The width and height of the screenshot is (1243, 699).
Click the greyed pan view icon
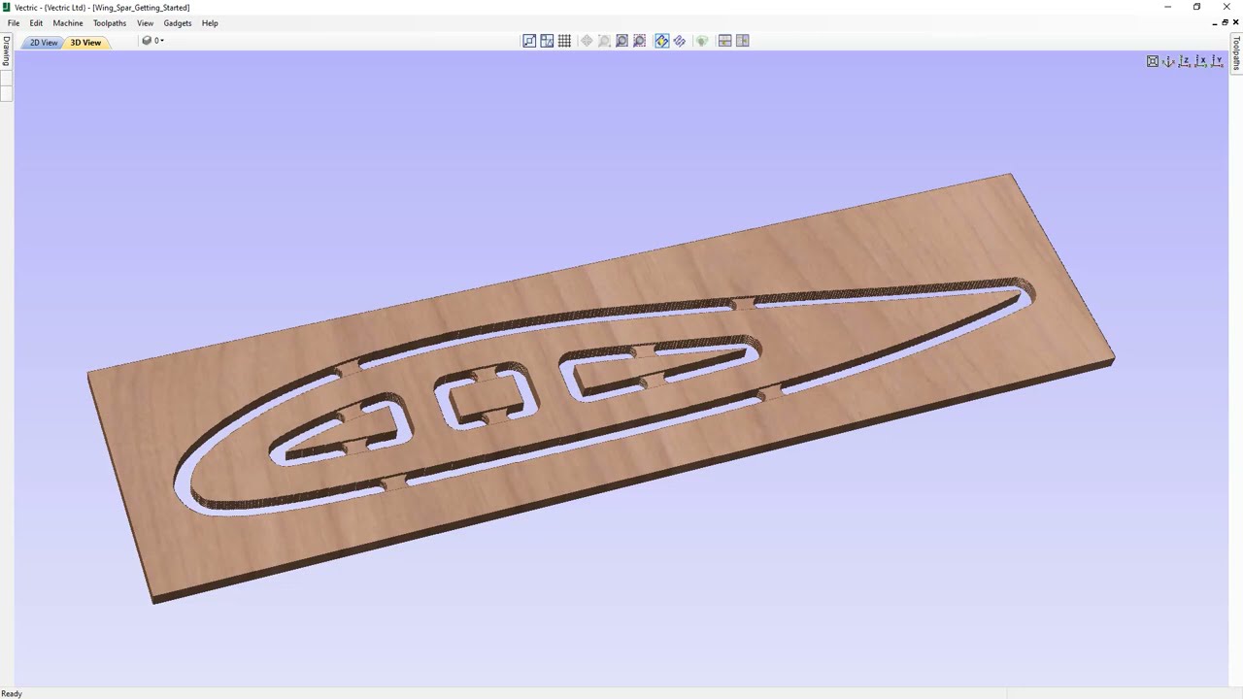(587, 41)
